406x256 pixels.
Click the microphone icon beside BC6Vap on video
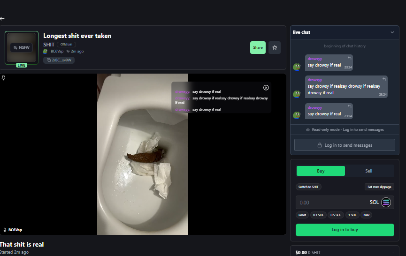pos(5,230)
